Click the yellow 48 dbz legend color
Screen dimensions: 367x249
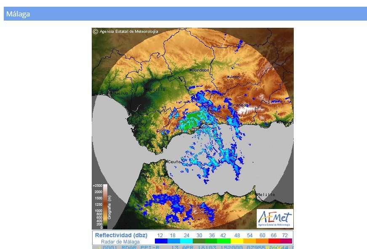(x=237, y=241)
